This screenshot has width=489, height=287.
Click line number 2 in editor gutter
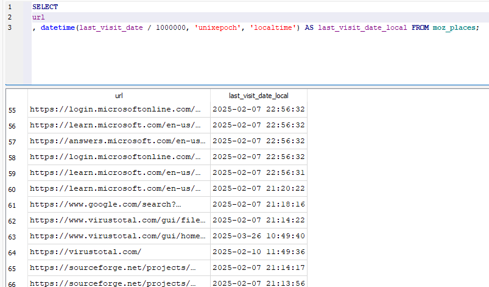[10, 17]
